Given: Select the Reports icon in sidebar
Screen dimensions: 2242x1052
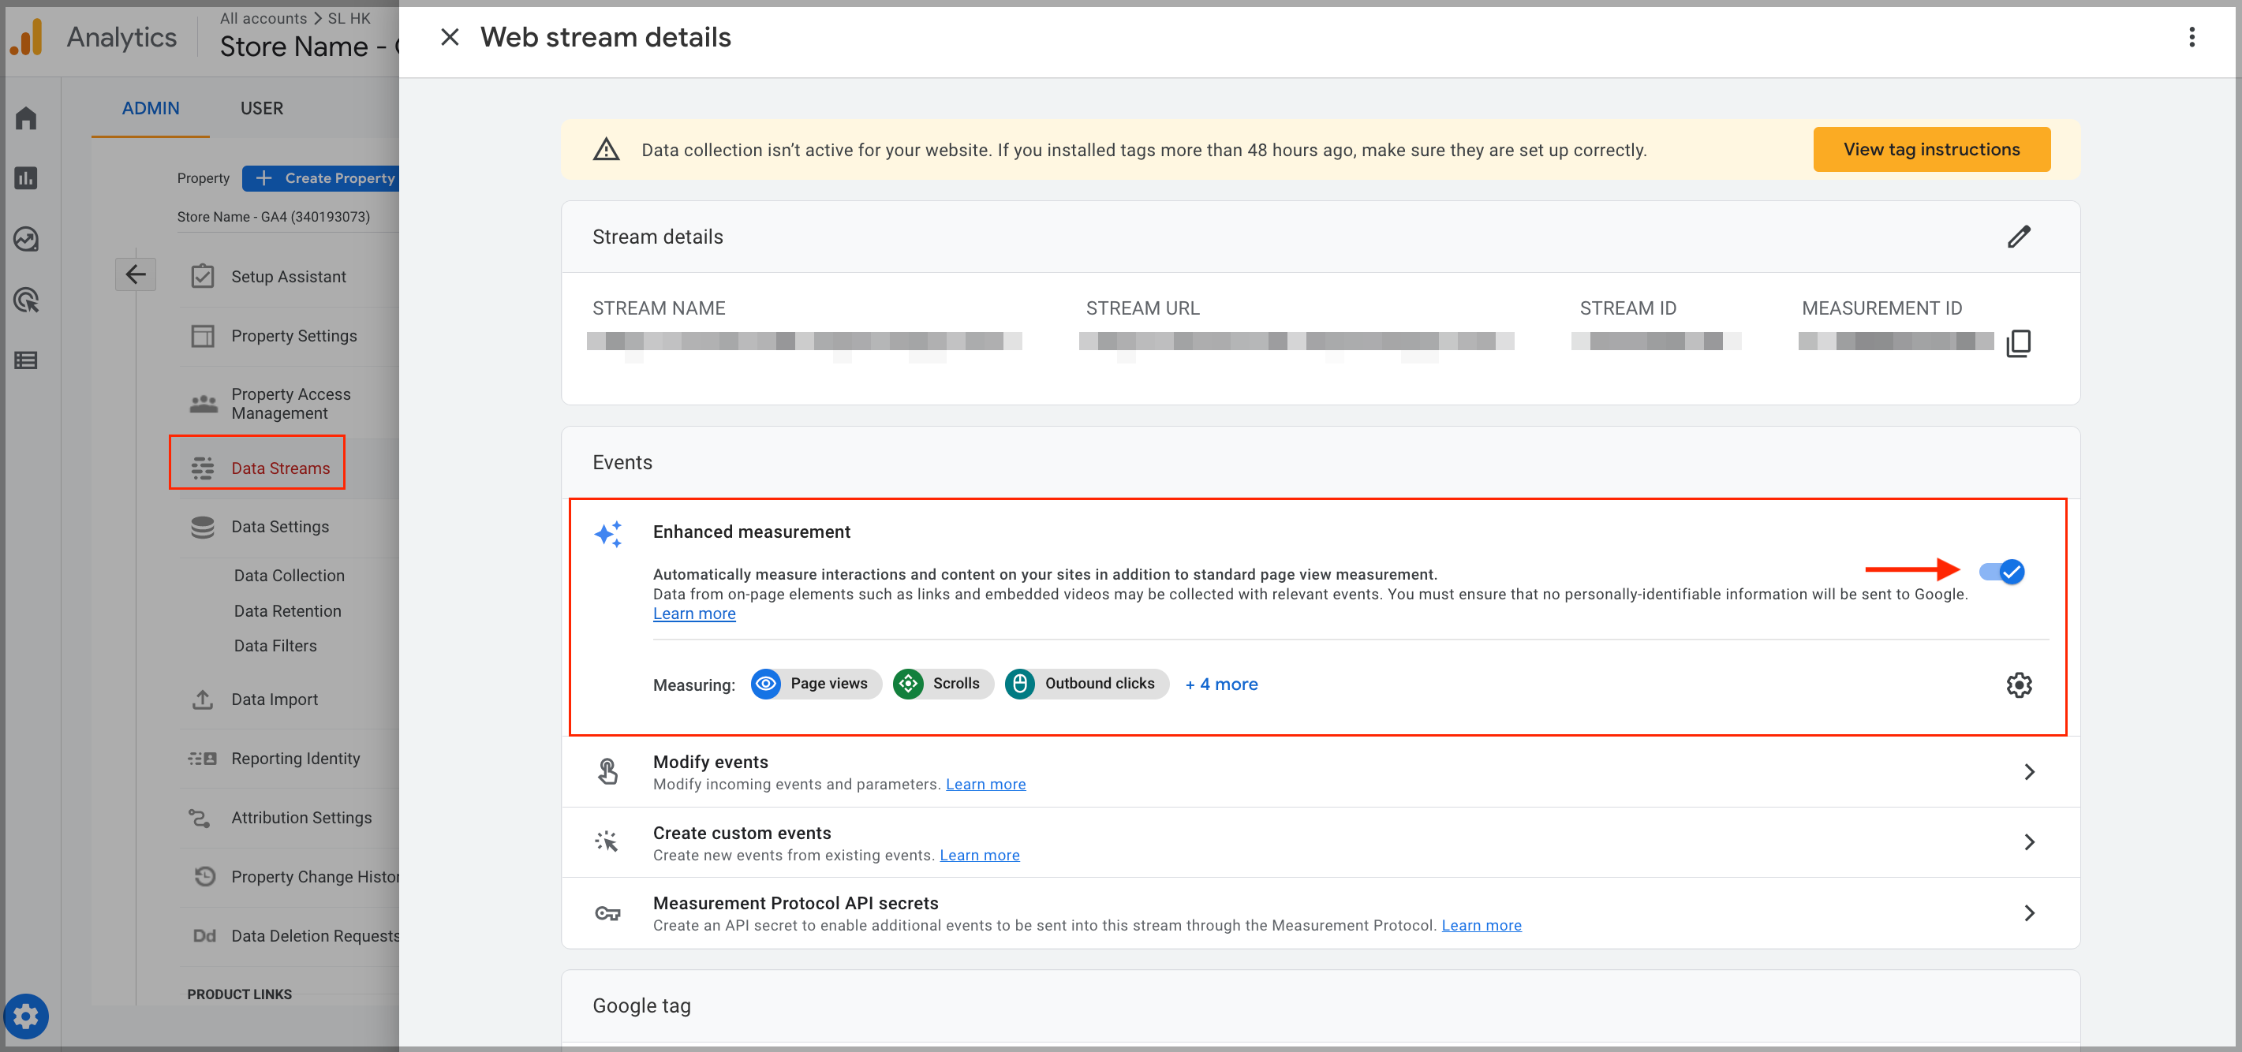Looking at the screenshot, I should (x=26, y=177).
